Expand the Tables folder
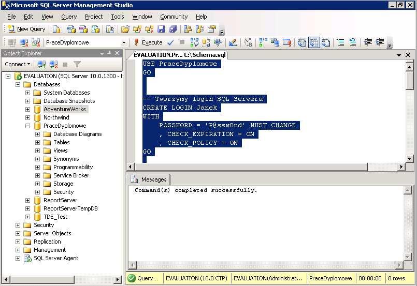Viewport: 417px width, 286px height. [37, 142]
